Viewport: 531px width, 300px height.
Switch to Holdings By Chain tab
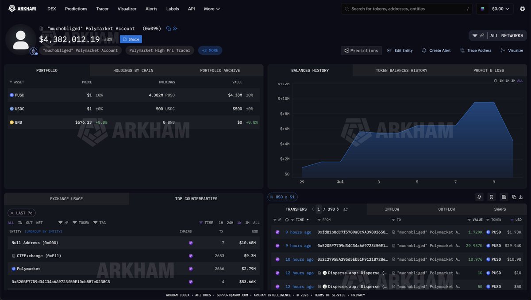point(133,70)
